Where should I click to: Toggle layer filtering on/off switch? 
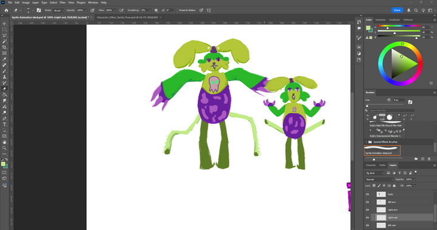pos(416,172)
